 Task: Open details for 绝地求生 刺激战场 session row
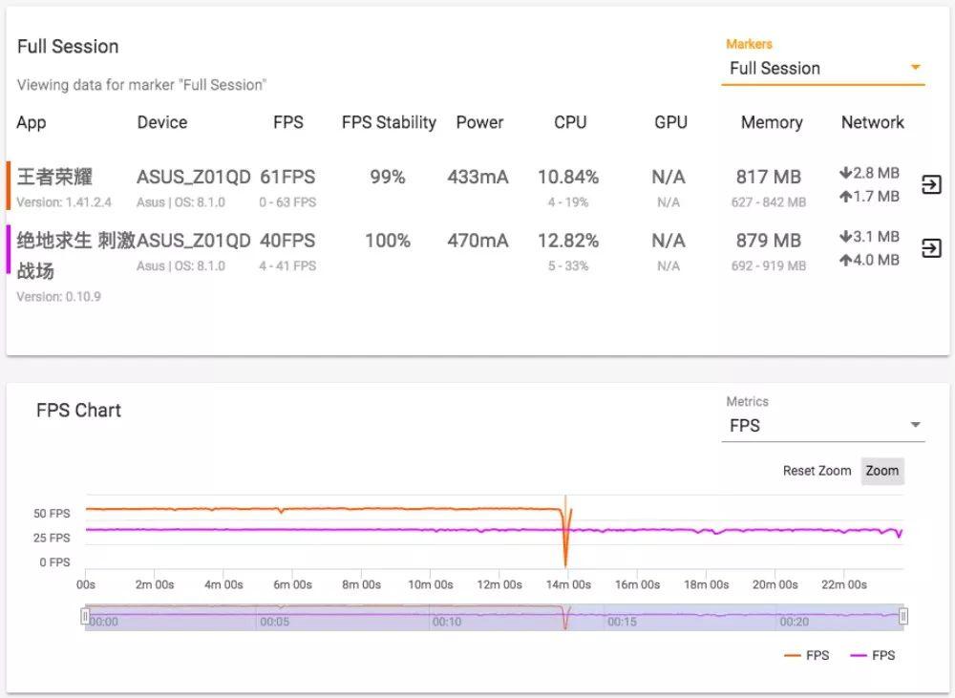point(931,248)
